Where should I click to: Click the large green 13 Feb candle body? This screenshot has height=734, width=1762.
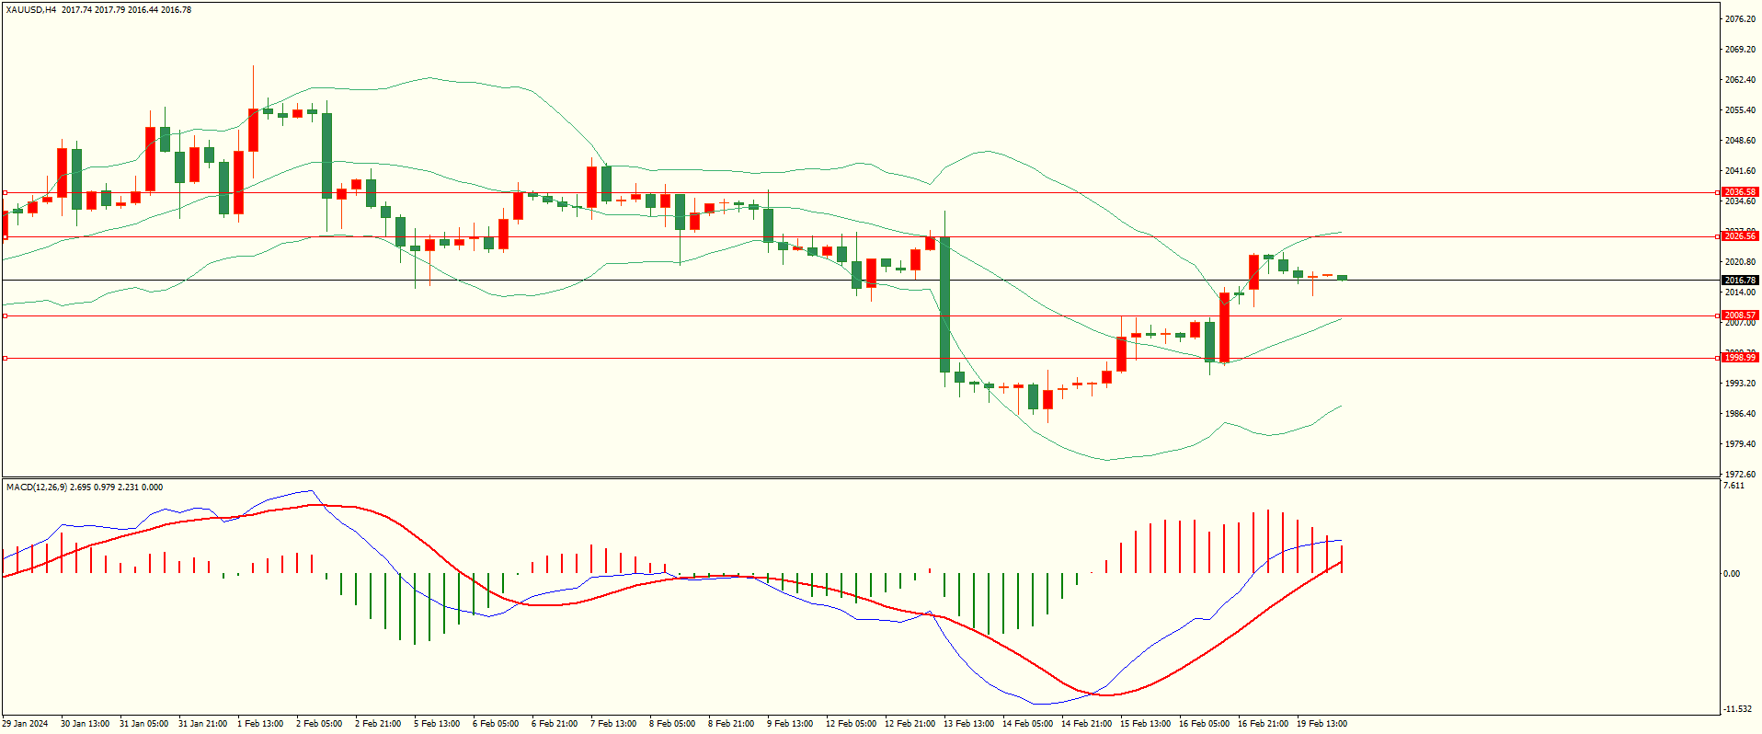tap(944, 304)
